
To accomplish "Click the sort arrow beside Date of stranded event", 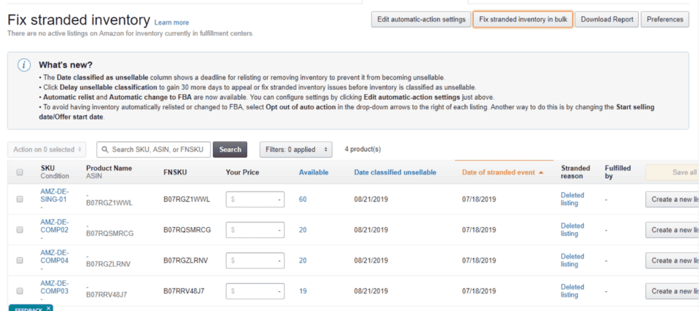I will [x=541, y=173].
